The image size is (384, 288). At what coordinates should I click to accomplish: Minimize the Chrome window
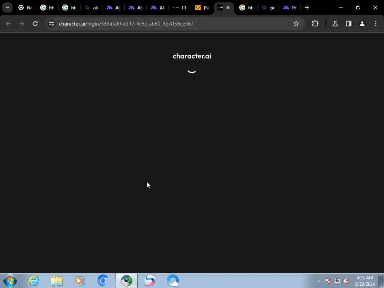[x=341, y=7]
